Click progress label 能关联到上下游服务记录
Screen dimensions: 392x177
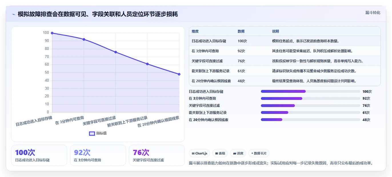coord(208,113)
